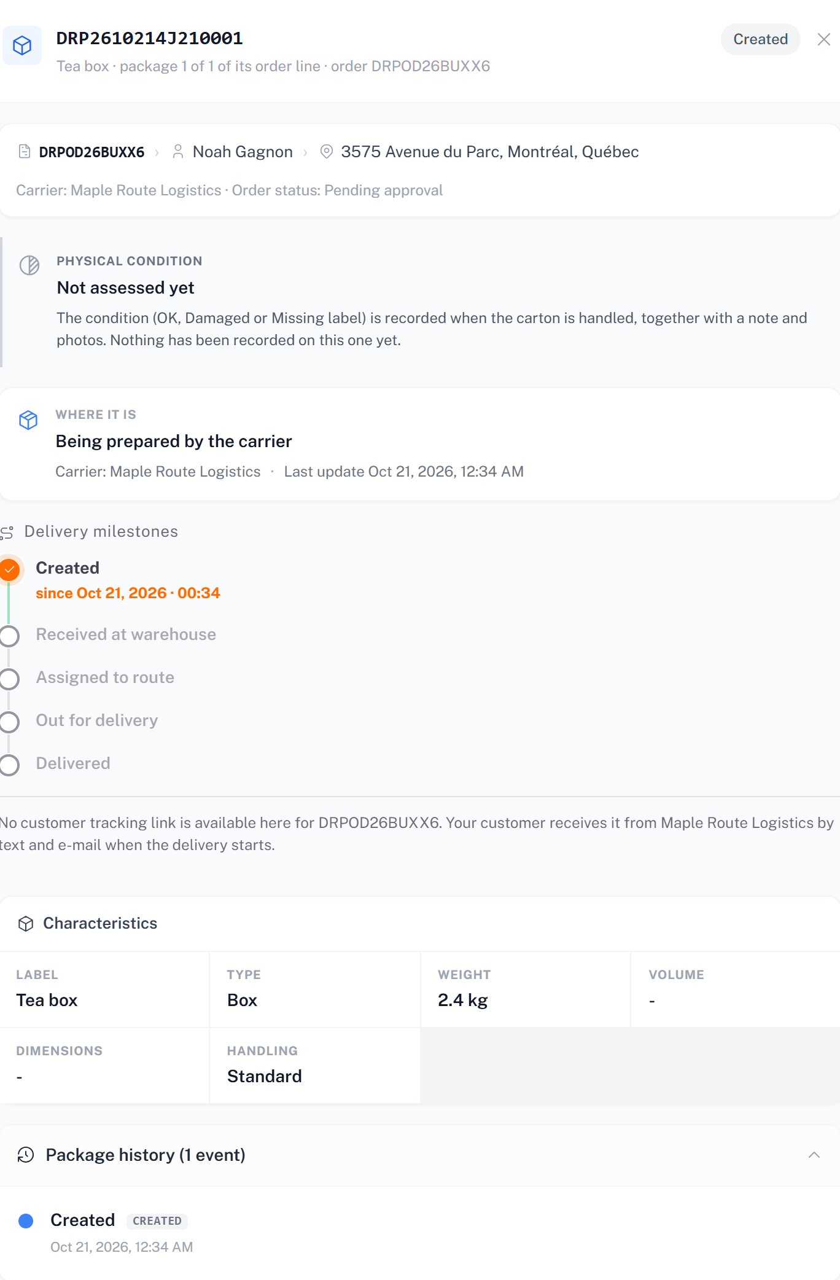The height and width of the screenshot is (1280, 840).
Task: Click the document icon beside DRPOD26BUXX6
Action: pos(25,152)
